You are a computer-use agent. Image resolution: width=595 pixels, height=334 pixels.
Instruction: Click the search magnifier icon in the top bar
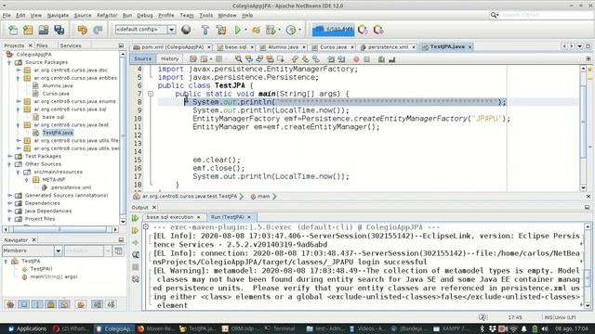tap(494, 15)
